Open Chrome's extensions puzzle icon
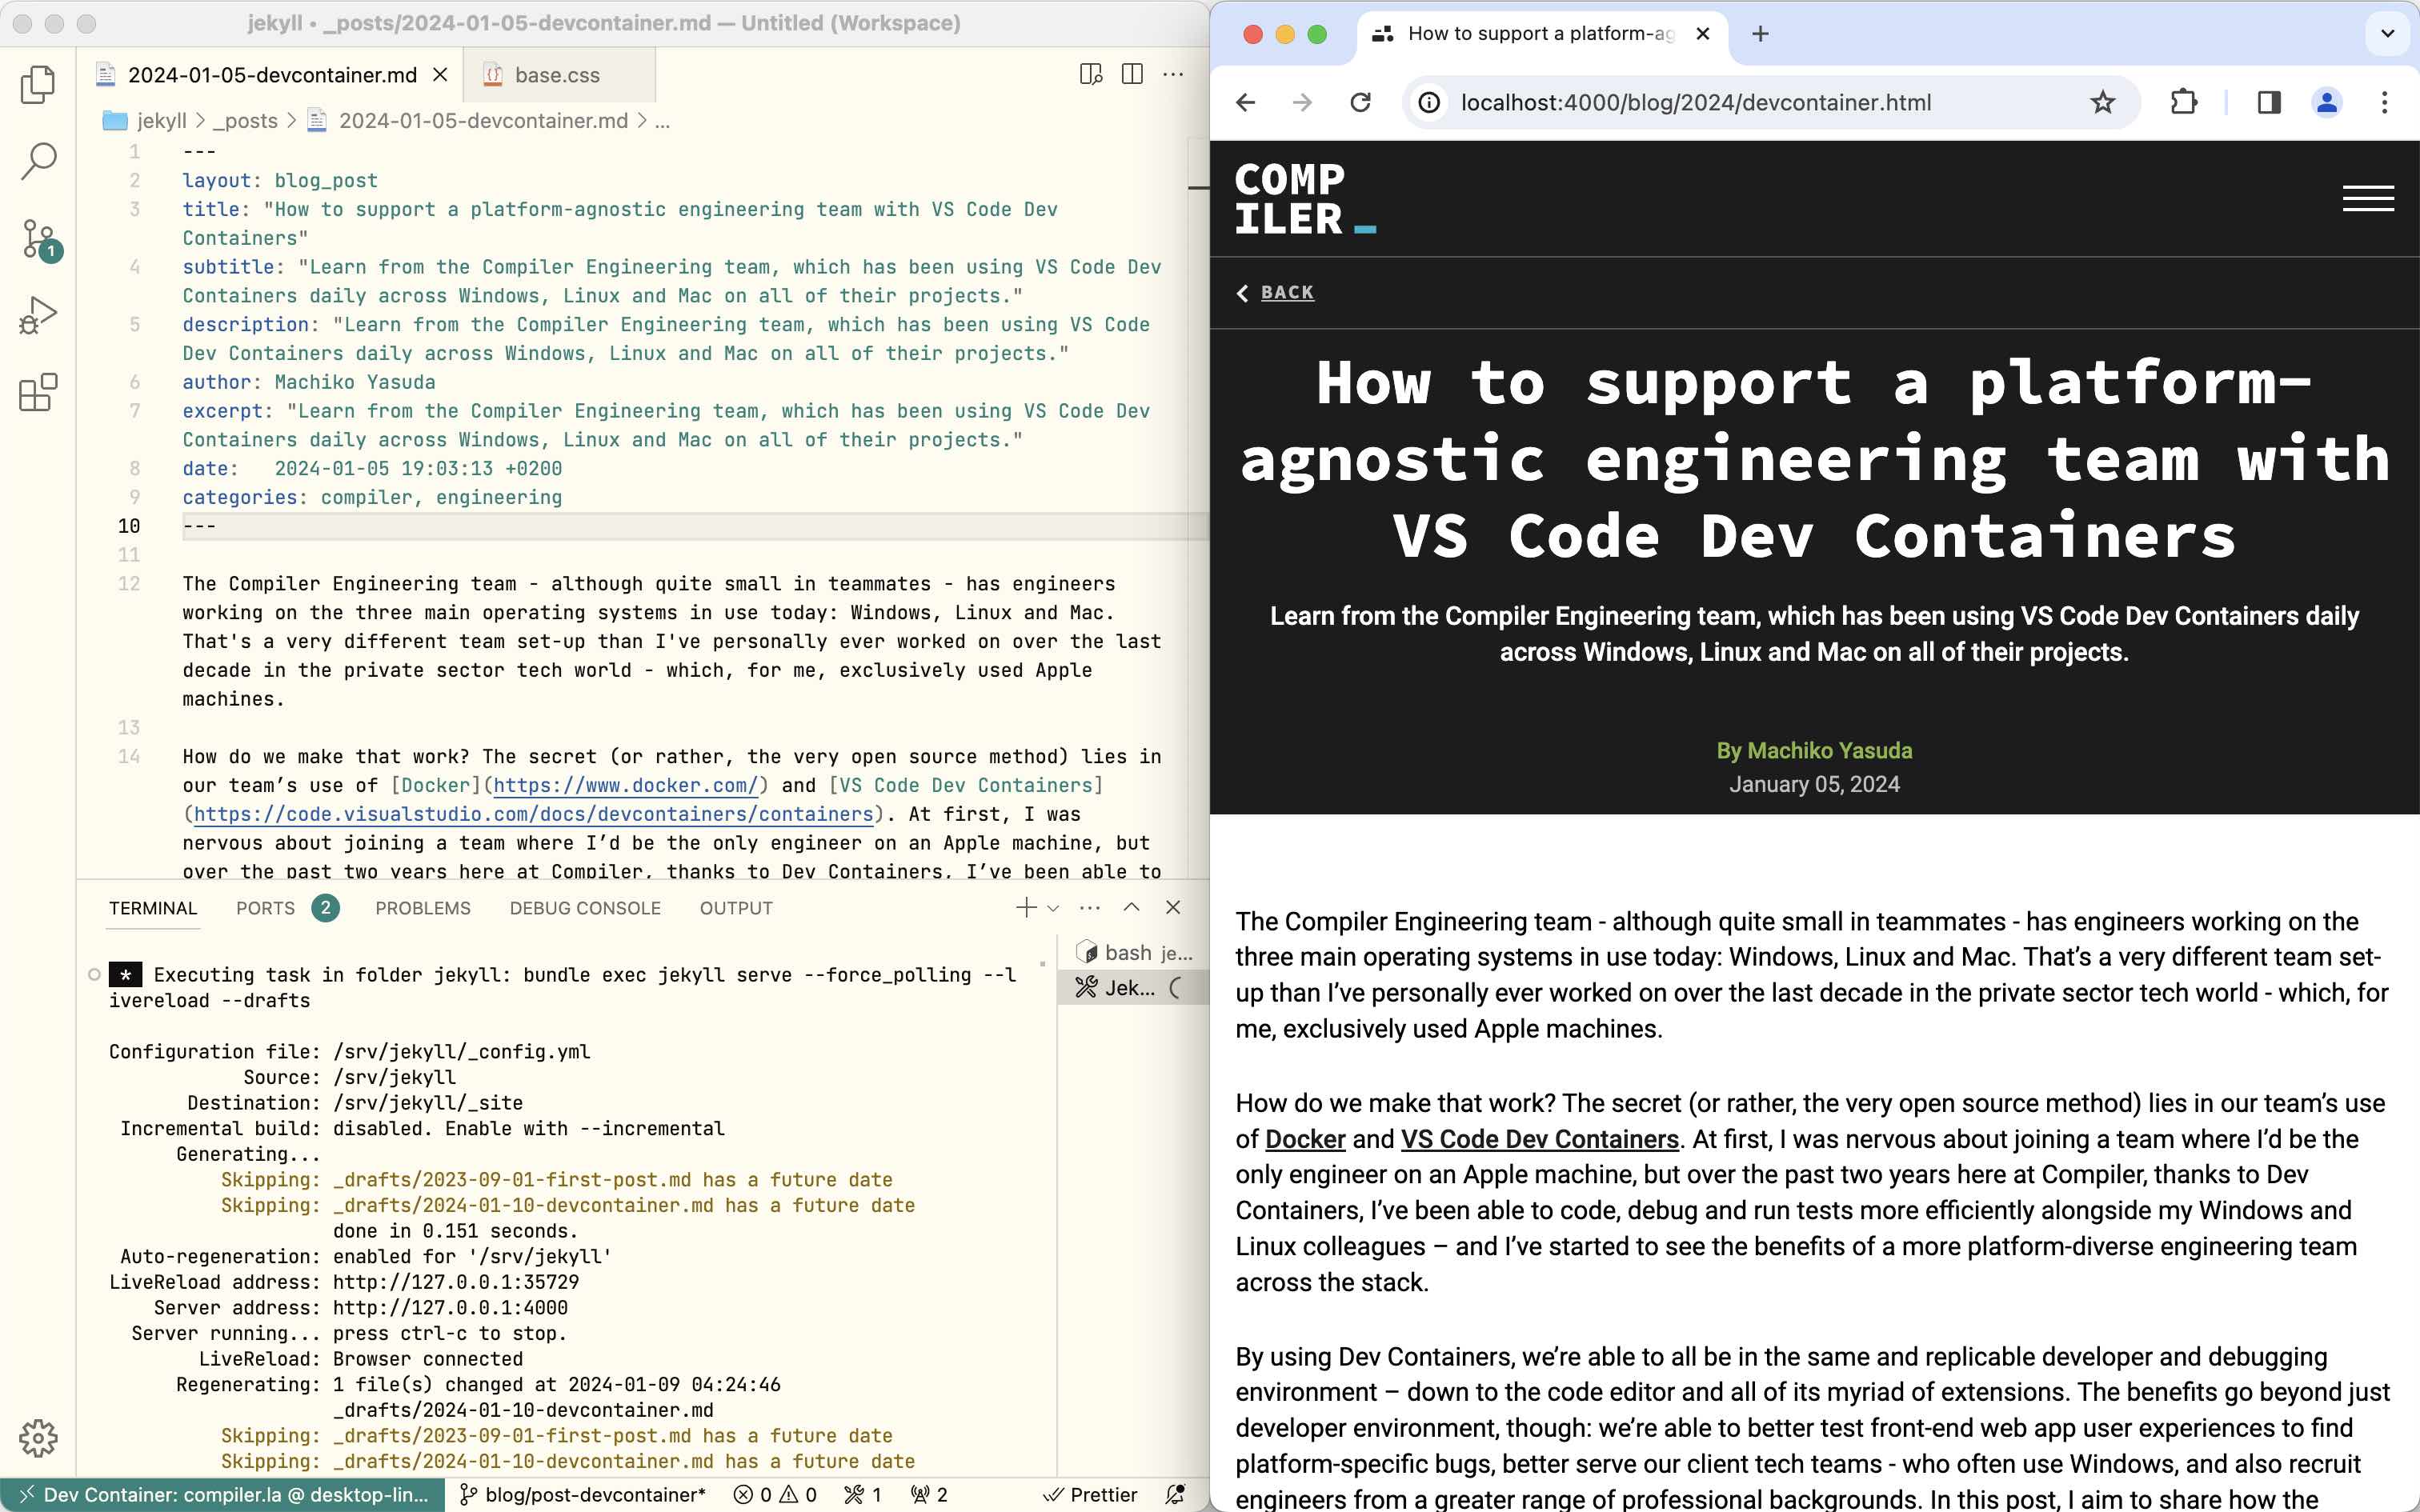 tap(2182, 102)
